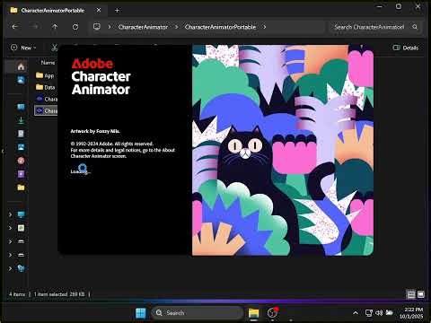
Task: Open the clock and date flyout
Action: [x=411, y=313]
